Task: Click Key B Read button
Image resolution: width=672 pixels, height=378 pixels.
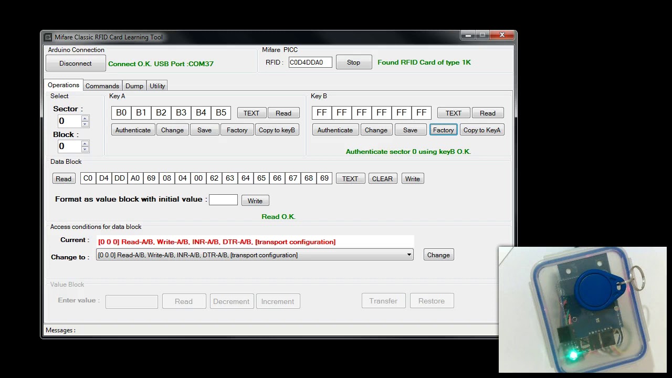Action: (488, 113)
